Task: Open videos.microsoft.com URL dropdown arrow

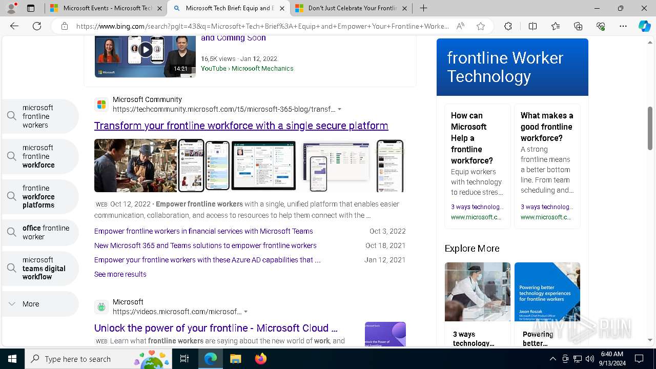Action: 246,312
